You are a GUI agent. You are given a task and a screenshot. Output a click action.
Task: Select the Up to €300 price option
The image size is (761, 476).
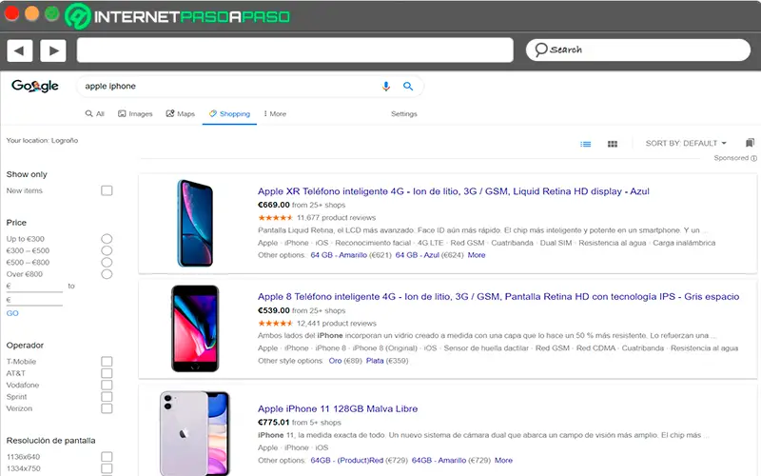[107, 239]
